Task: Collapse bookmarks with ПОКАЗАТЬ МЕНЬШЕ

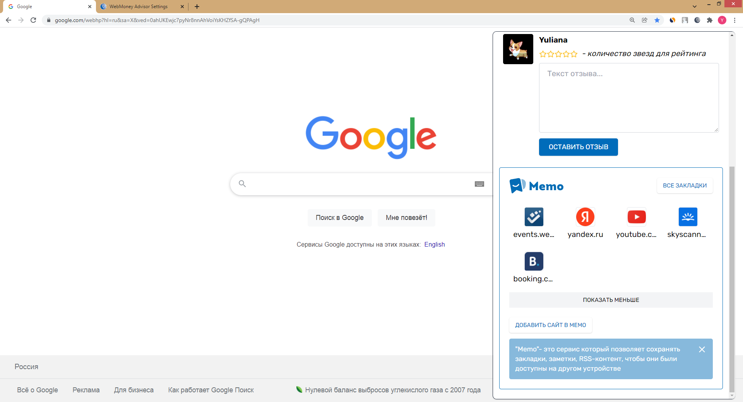Action: tap(611, 300)
